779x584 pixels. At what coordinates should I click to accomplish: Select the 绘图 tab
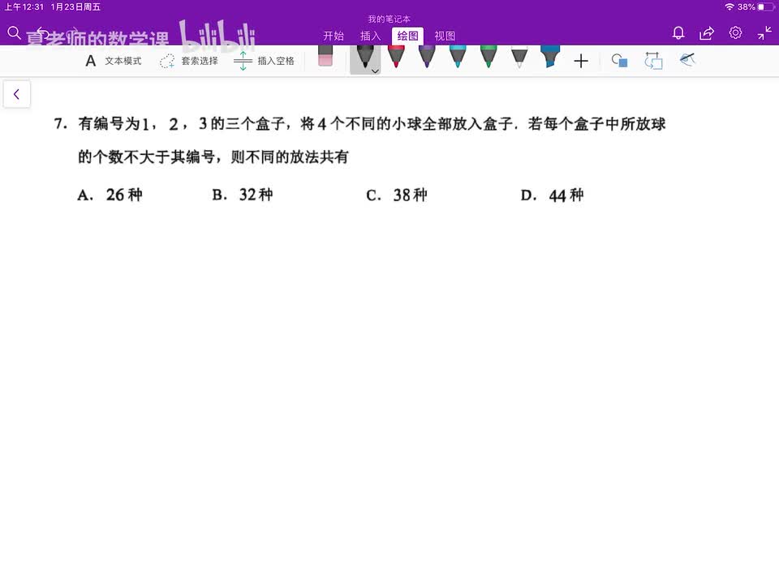407,36
